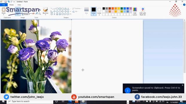186x104 pixels.
Task: Open the Customize Quick Access Toolbar dropdown
Action: [14, 2]
